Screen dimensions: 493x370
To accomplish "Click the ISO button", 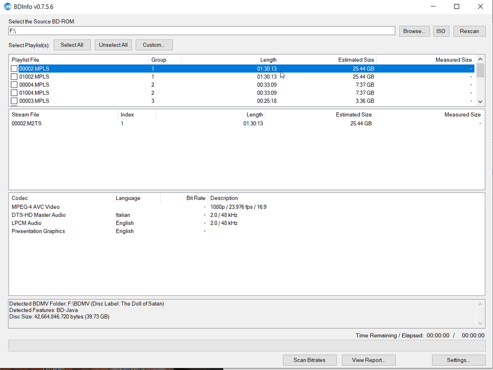I will [x=441, y=31].
